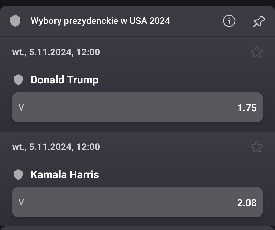Click the "Wybory prezydenckie w USA 2024" title
The height and width of the screenshot is (230, 275).
point(100,21)
